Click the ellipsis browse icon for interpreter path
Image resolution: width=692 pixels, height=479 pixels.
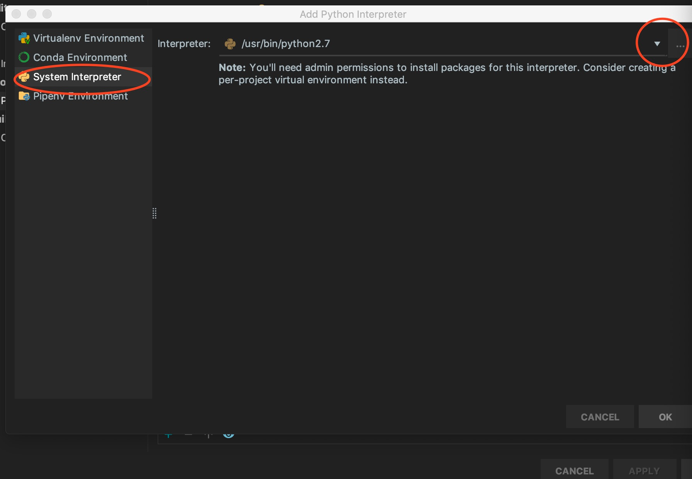click(680, 45)
